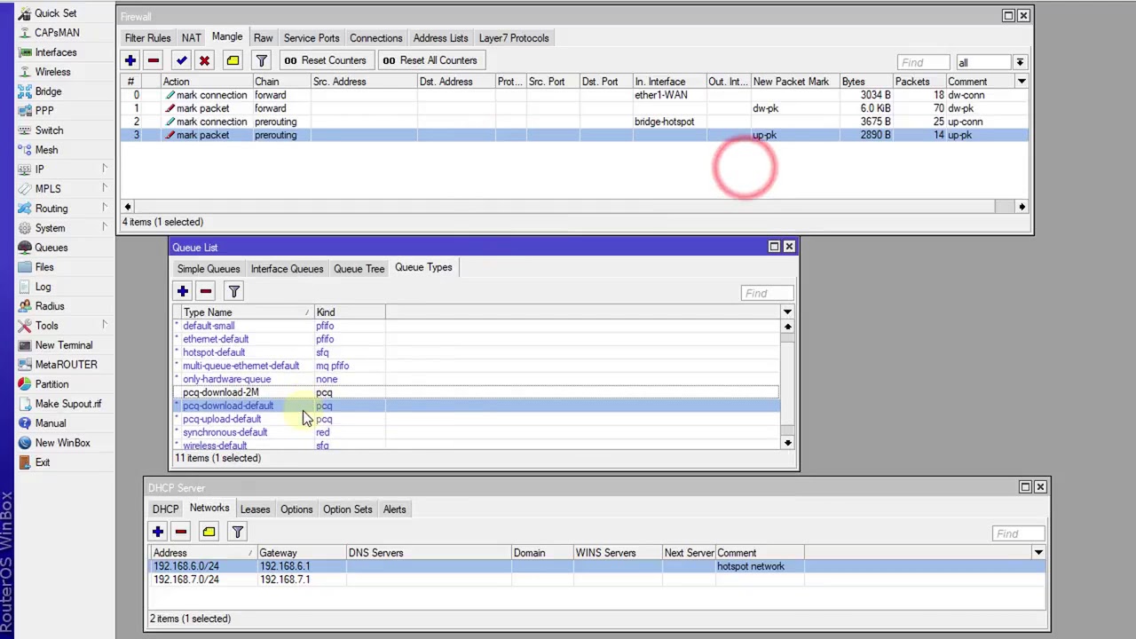Viewport: 1136px width, 639px height.
Task: Open the Queue Tree tab
Action: (x=359, y=268)
